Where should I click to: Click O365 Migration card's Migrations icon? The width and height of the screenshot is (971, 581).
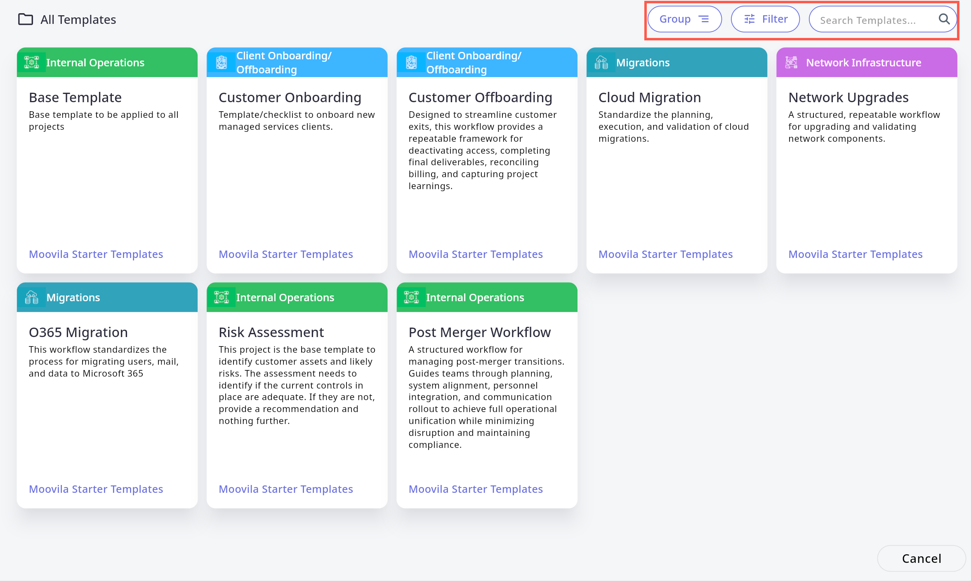pos(31,297)
